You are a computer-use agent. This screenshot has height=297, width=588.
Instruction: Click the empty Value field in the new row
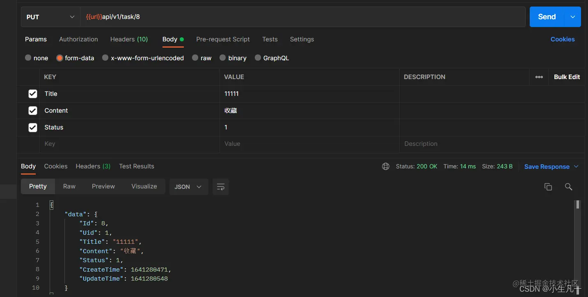coord(309,144)
